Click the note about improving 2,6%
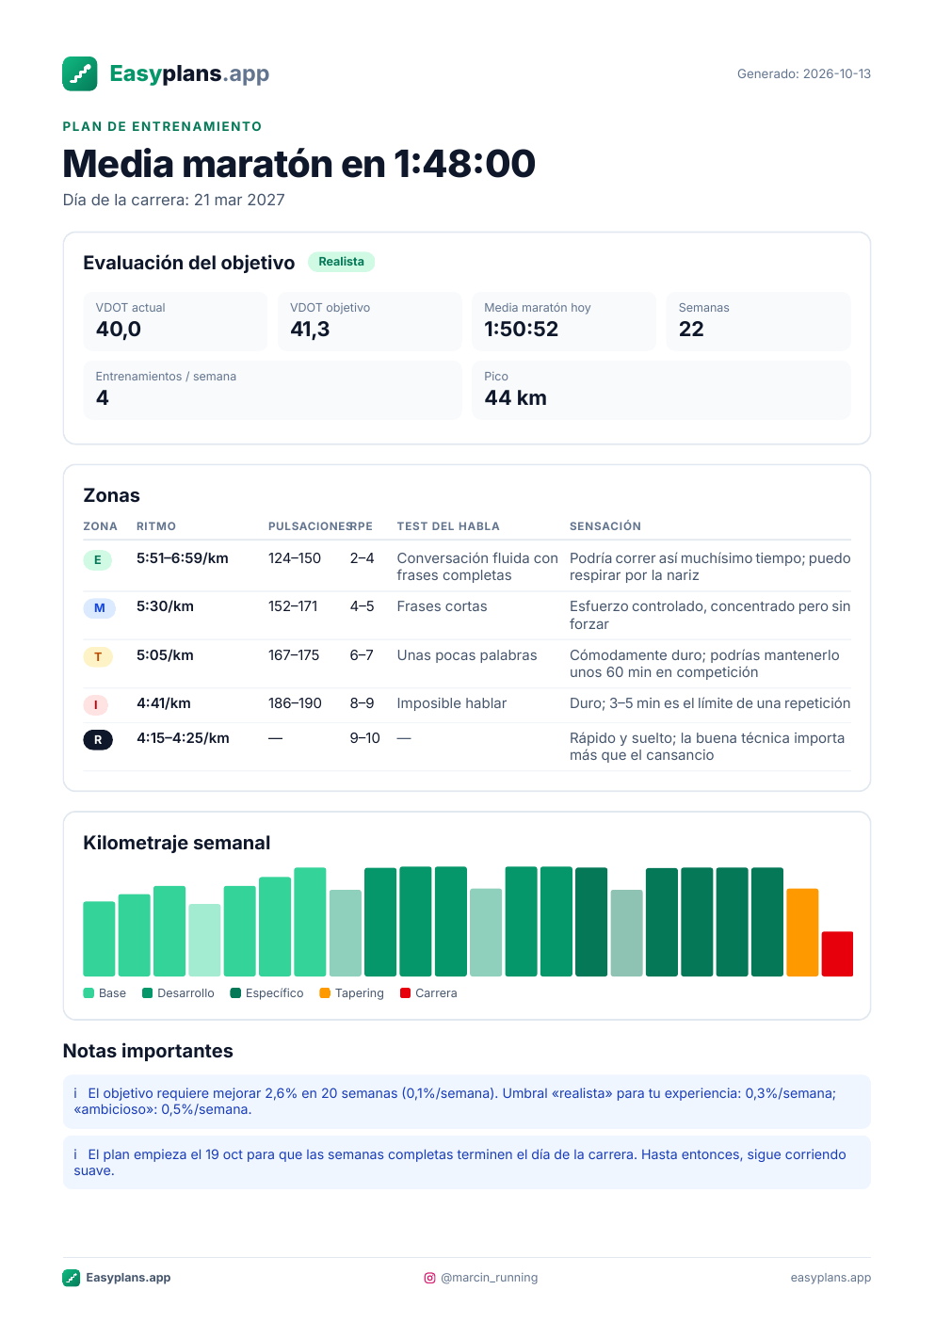935x1322 pixels. click(x=467, y=1102)
